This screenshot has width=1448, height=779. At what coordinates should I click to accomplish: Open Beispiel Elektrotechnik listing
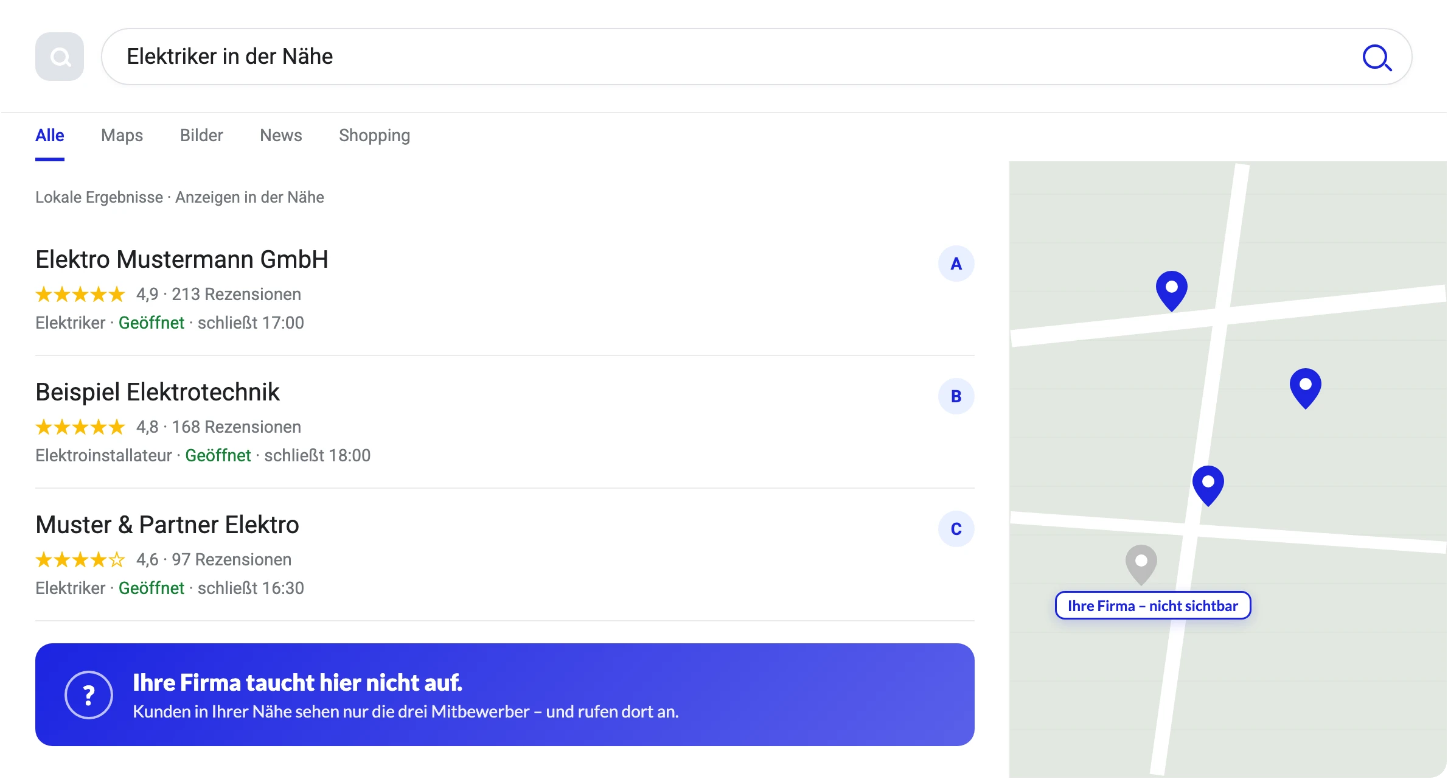(x=158, y=392)
